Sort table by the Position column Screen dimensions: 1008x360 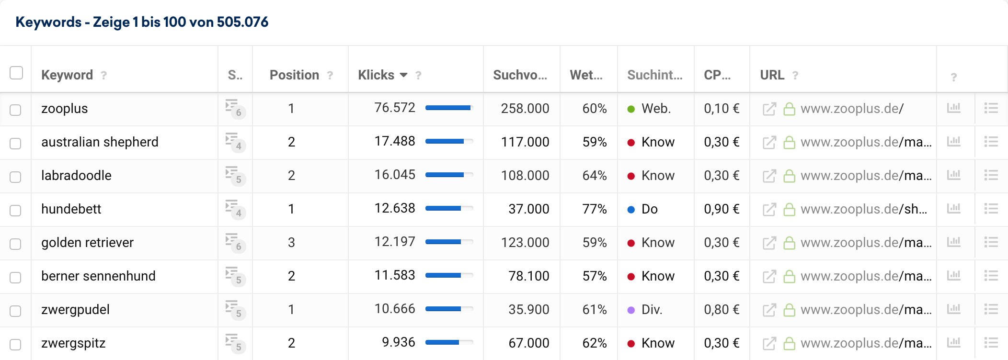[x=294, y=75]
